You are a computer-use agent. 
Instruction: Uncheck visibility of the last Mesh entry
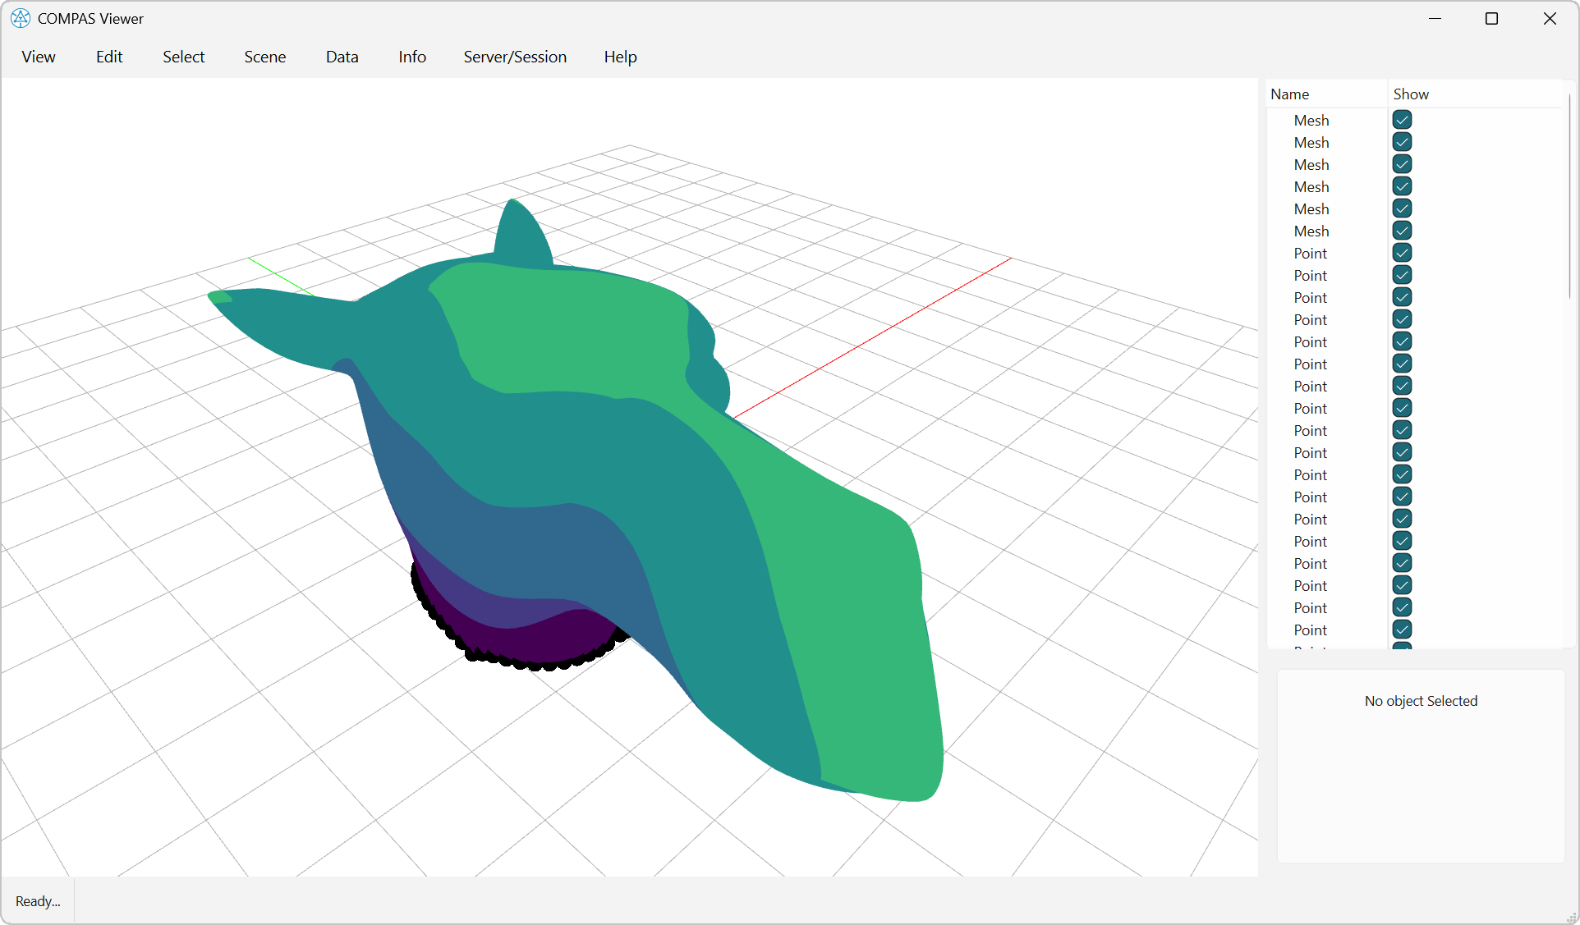(x=1401, y=231)
